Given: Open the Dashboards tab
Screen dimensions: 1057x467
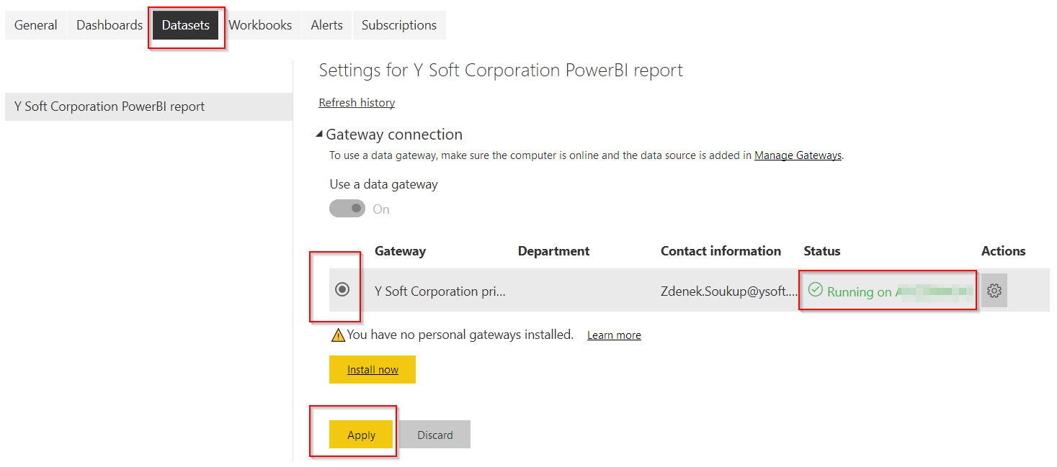Looking at the screenshot, I should (x=110, y=25).
